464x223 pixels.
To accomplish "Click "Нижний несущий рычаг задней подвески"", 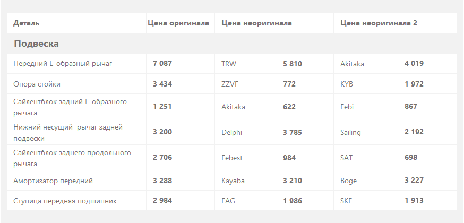I will pyautogui.click(x=68, y=133).
